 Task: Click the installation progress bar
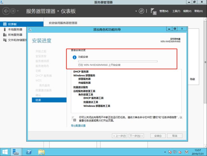(x=118, y=61)
